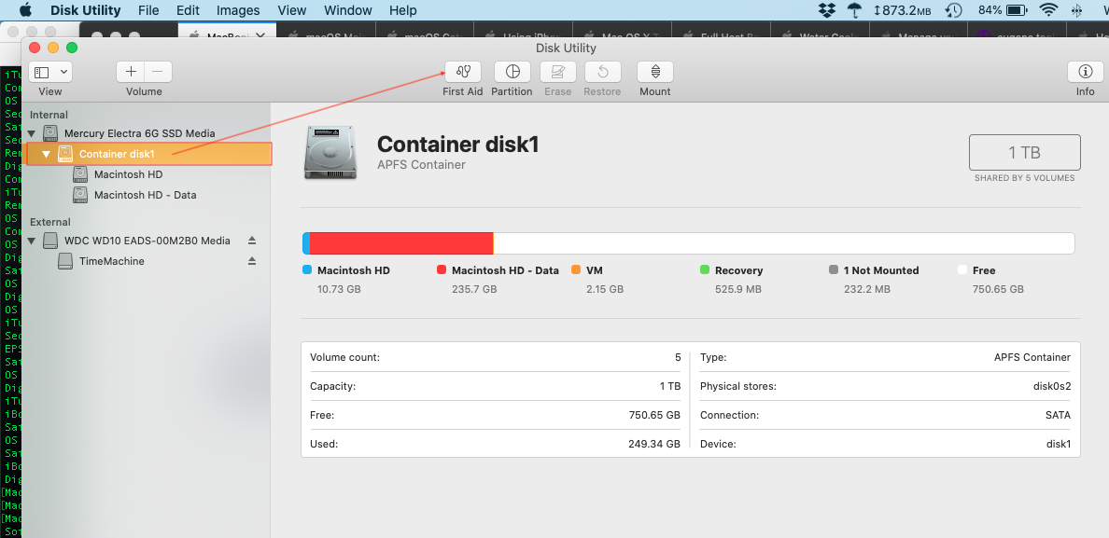Click the Restore toolbar icon
The image size is (1109, 538).
pyautogui.click(x=603, y=72)
